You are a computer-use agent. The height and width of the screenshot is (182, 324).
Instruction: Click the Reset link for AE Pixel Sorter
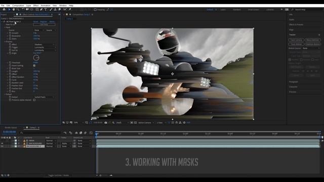click(x=36, y=21)
